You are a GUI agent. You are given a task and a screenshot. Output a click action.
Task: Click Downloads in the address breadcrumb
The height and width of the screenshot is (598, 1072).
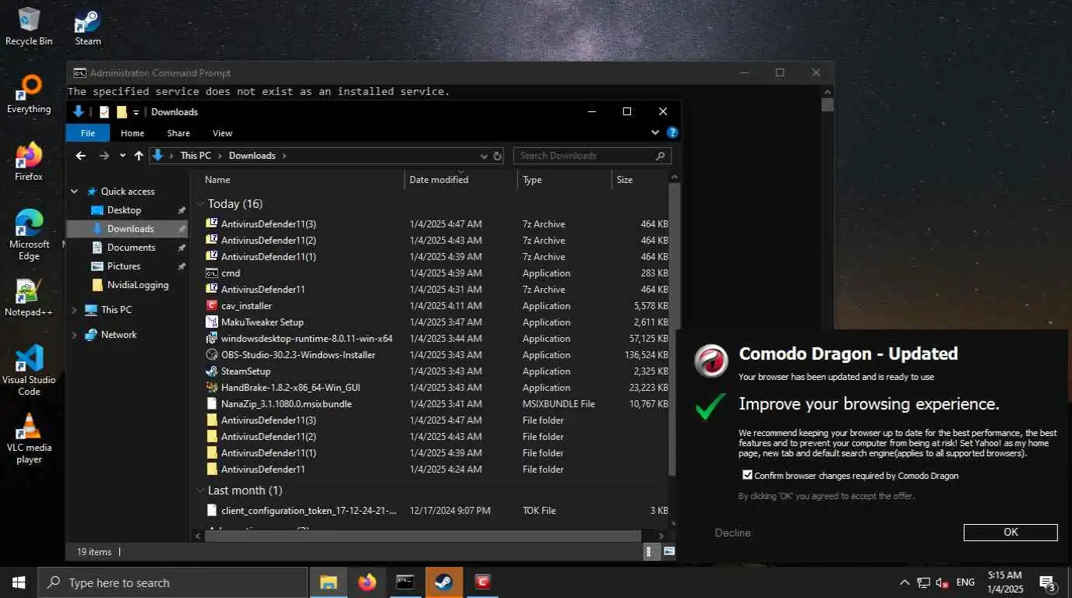[x=252, y=156]
